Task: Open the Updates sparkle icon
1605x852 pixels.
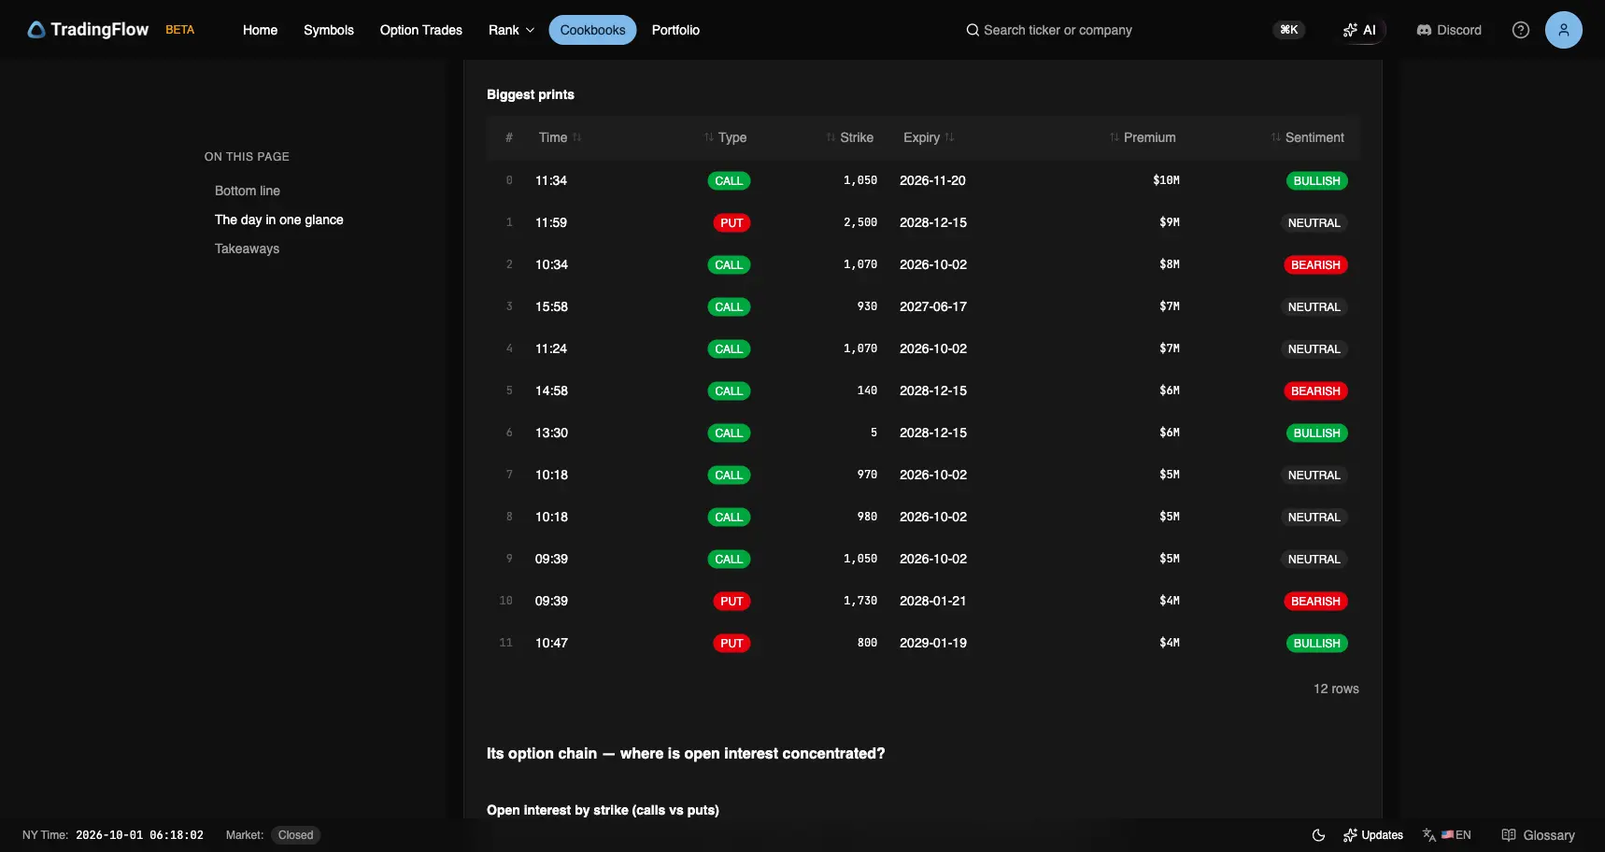Action: coord(1350,835)
